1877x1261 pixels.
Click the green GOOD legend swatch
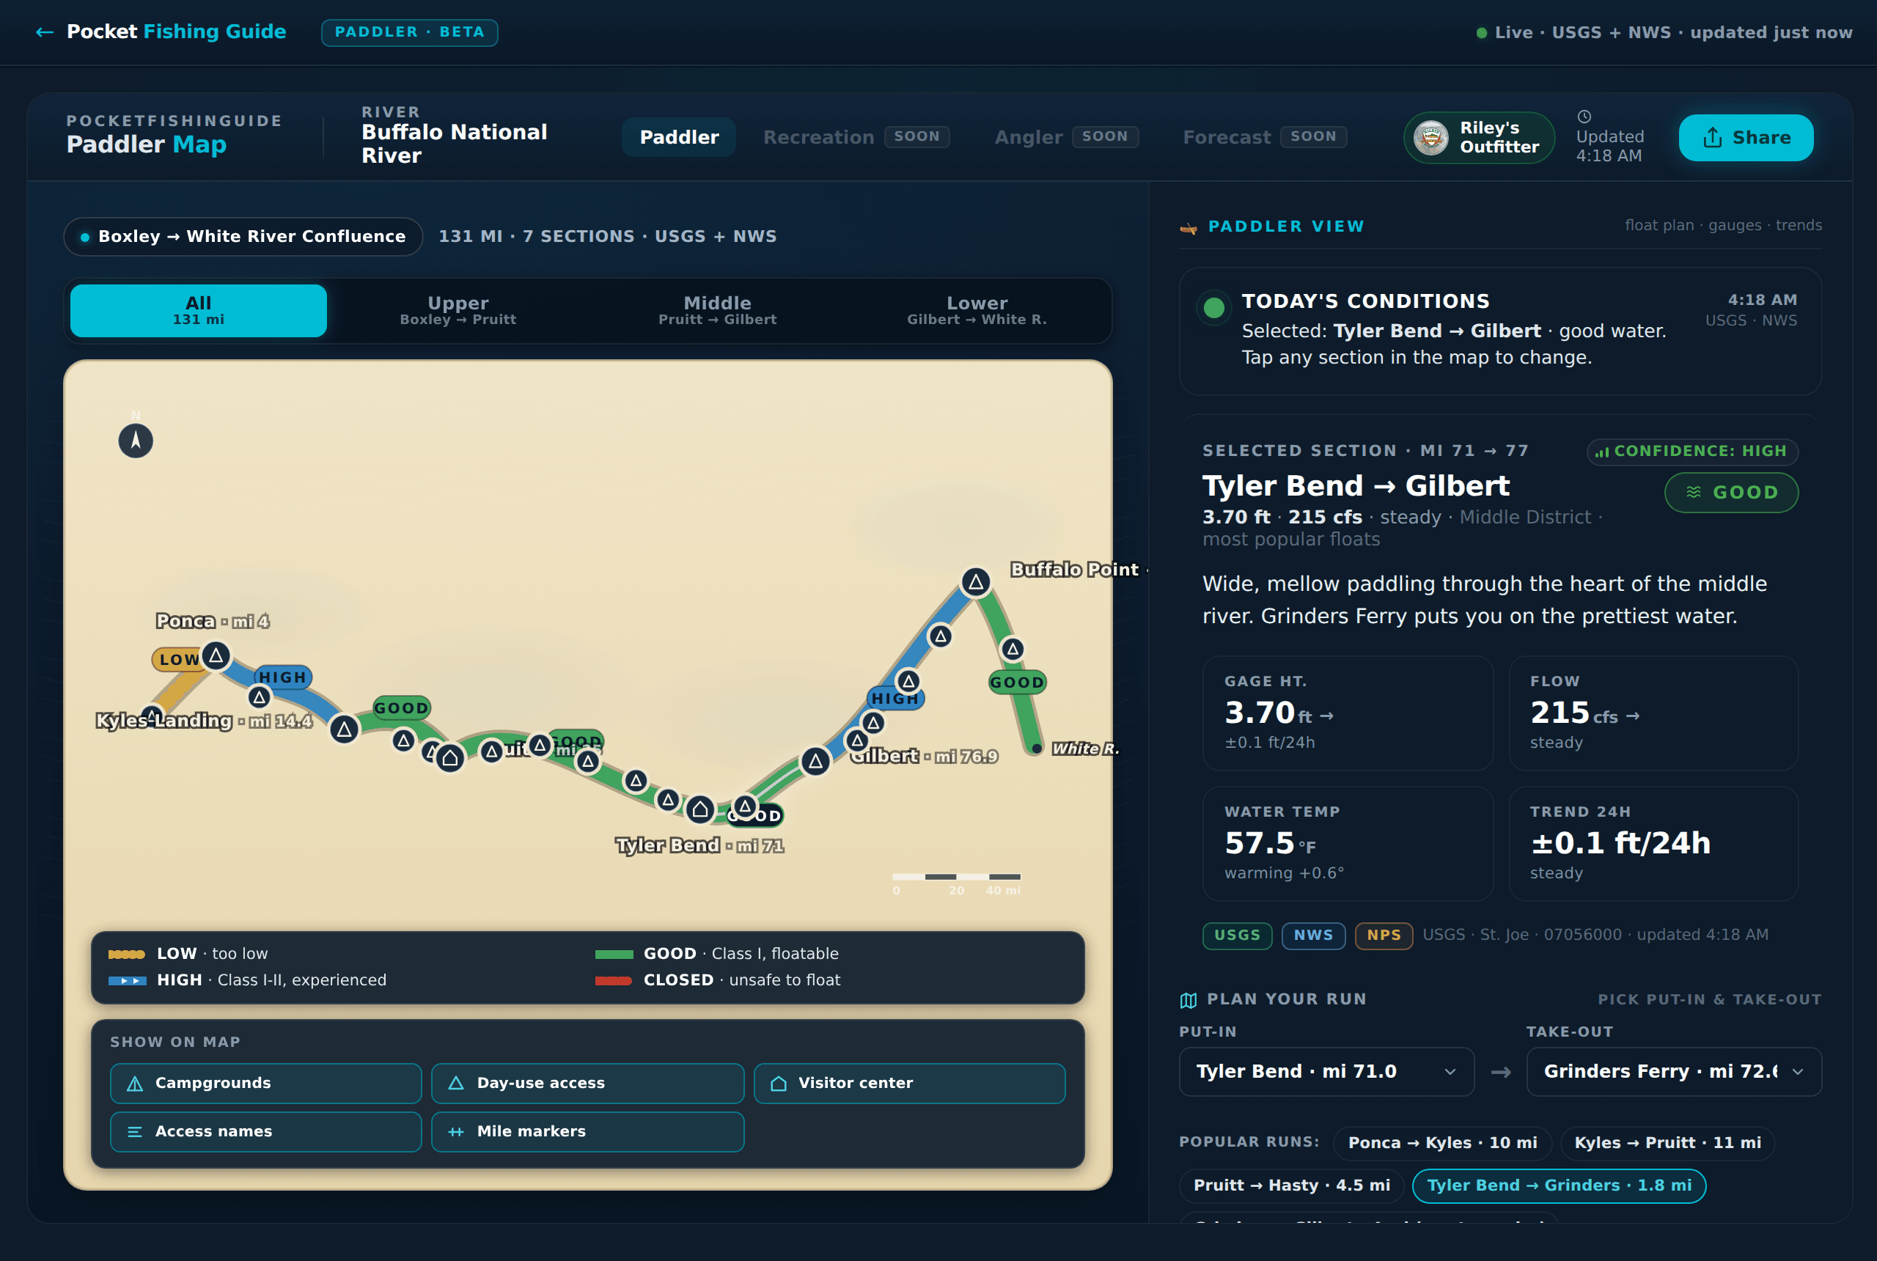pyautogui.click(x=614, y=955)
